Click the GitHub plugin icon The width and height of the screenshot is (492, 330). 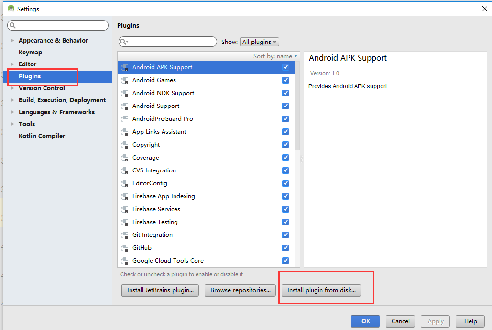125,248
